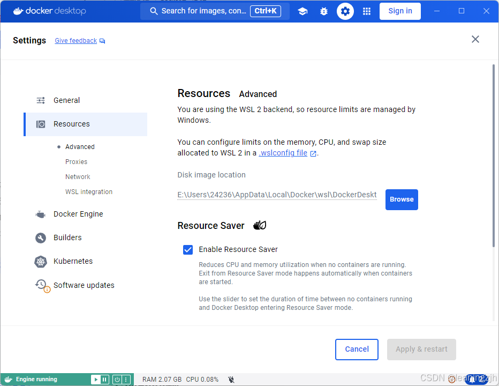Click the Resource Saver heading

click(210, 226)
